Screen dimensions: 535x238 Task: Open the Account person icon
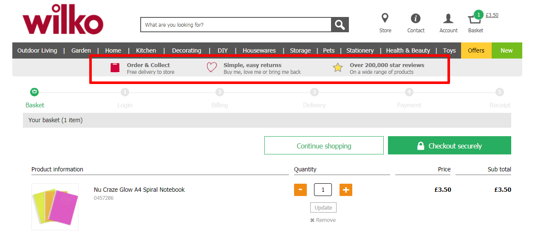pyautogui.click(x=448, y=18)
